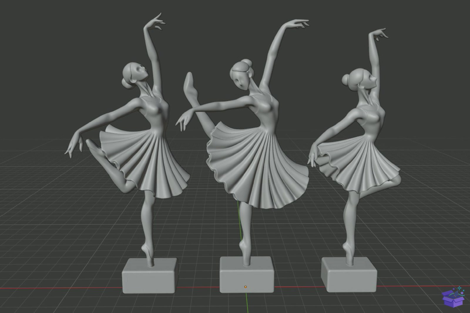Screen dimensions: 470x313
Task: Click the right ballerina's rectangular pedestal base
Action: [x=349, y=275]
